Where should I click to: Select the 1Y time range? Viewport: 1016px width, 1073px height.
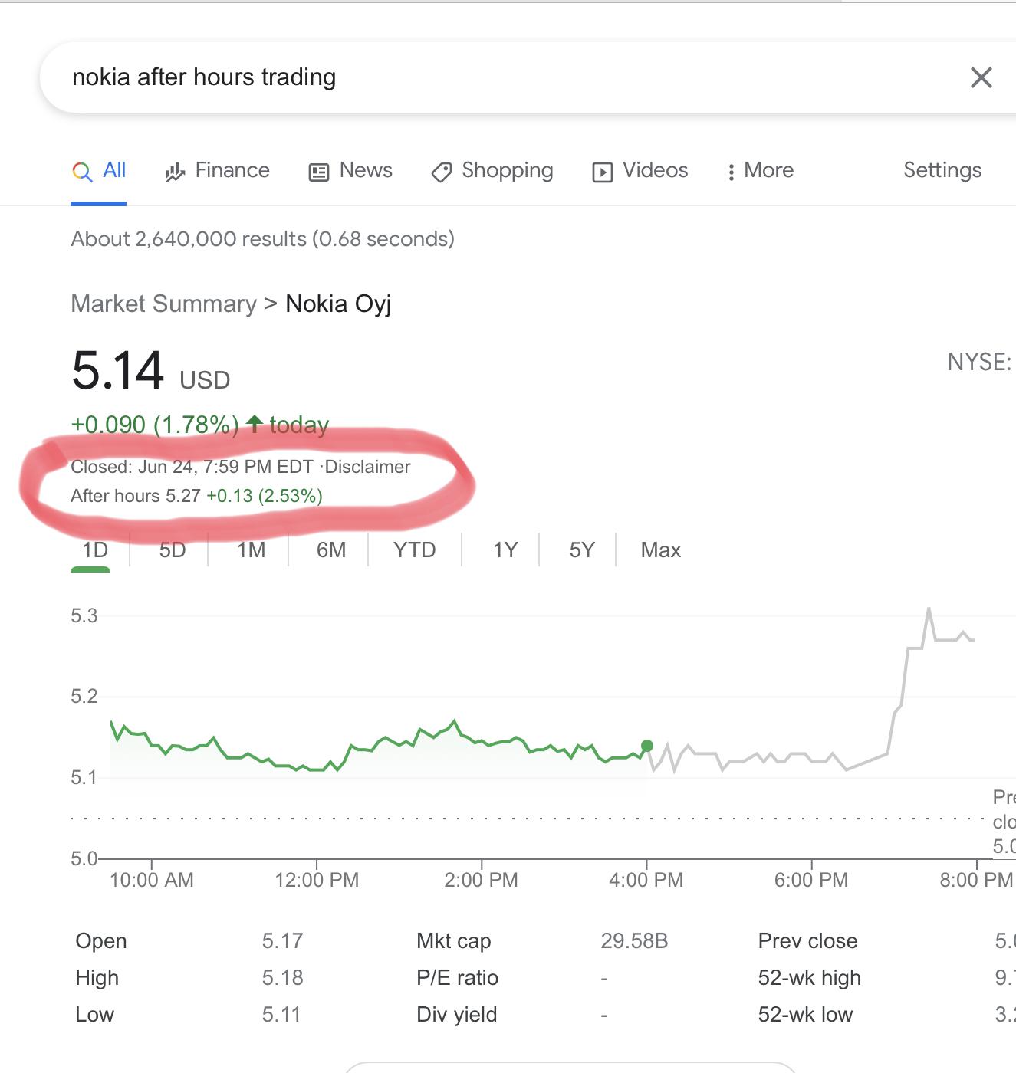point(504,550)
